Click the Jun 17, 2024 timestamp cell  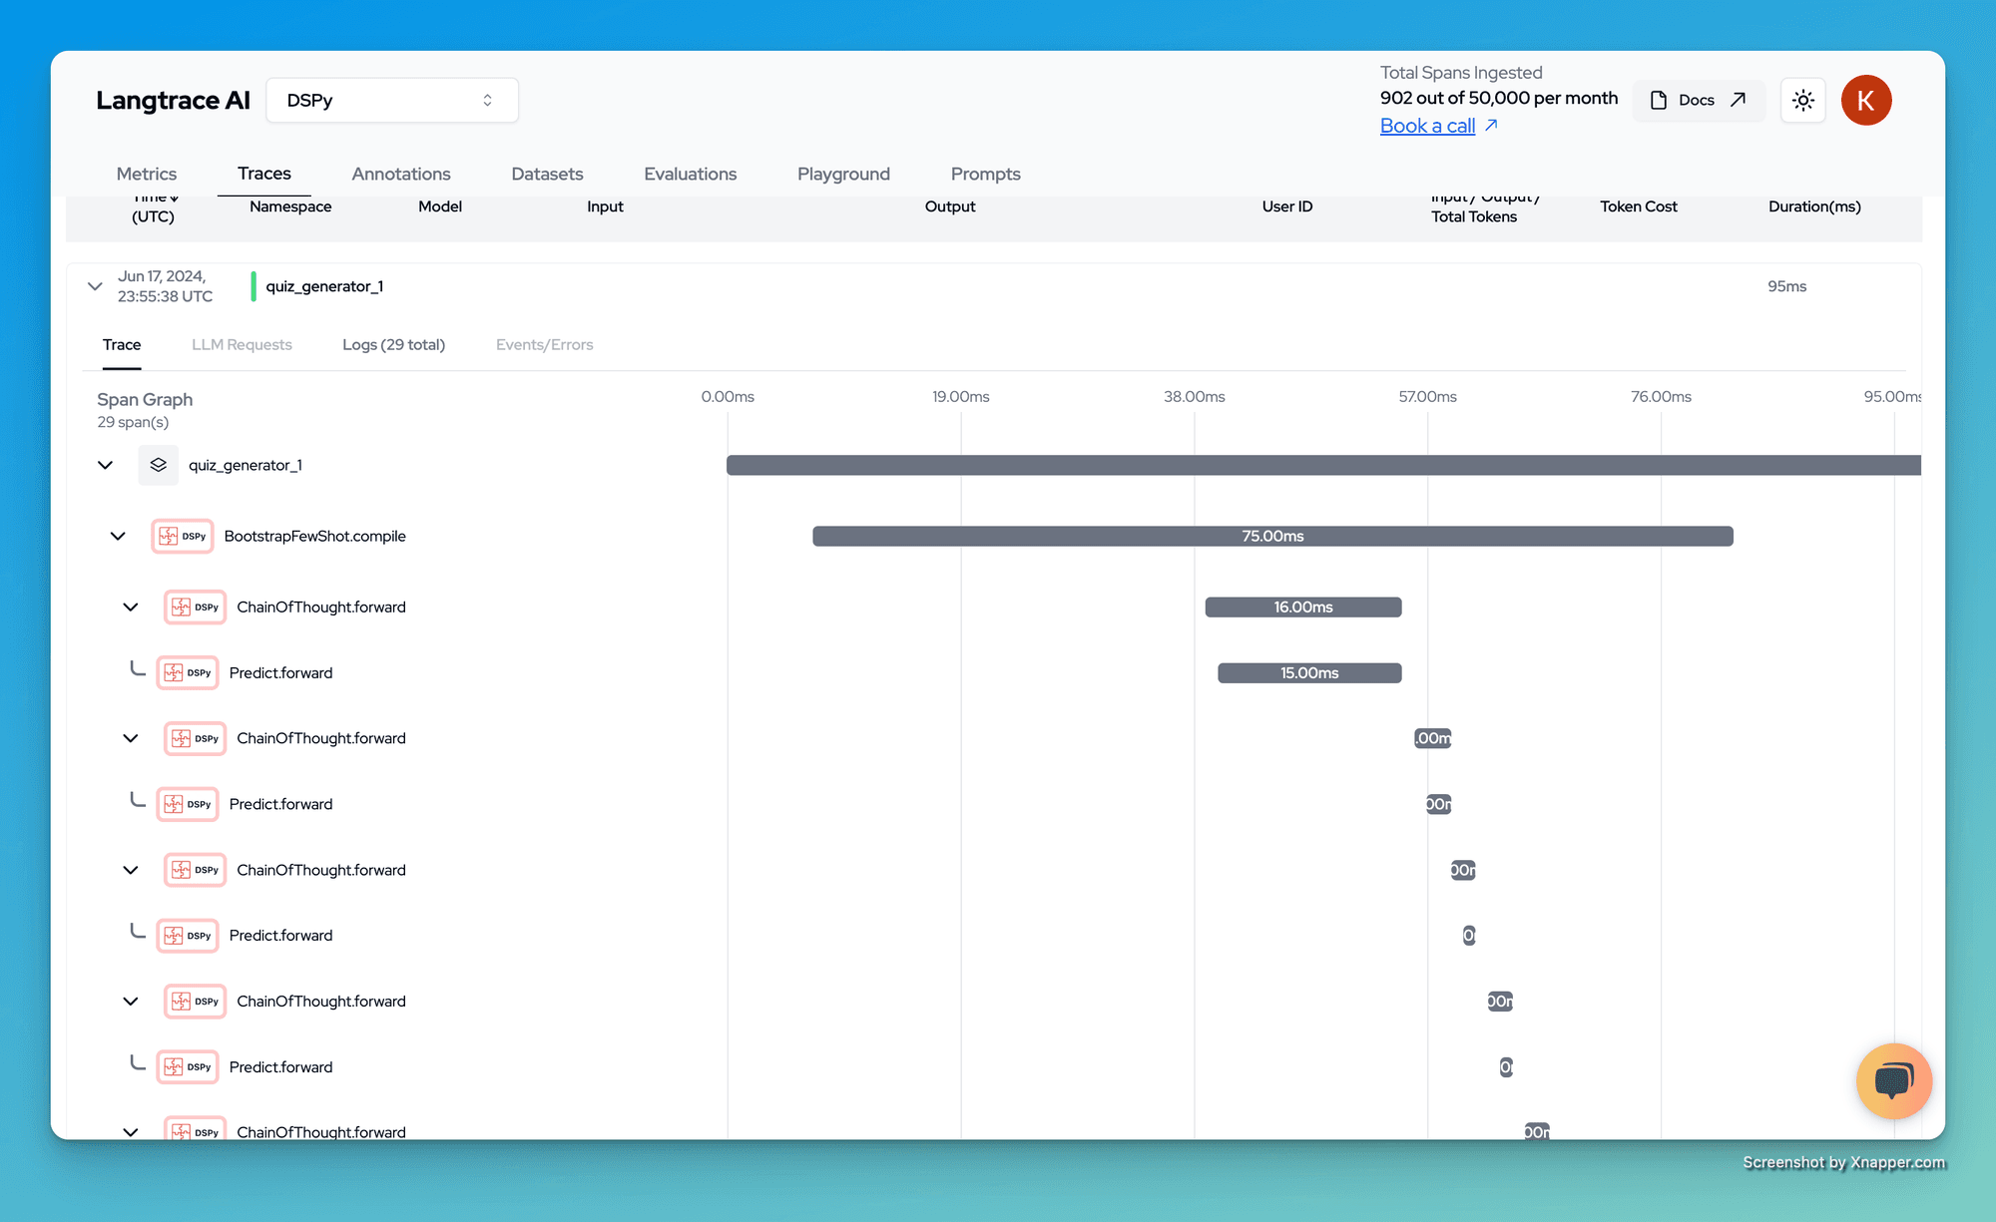click(x=165, y=286)
